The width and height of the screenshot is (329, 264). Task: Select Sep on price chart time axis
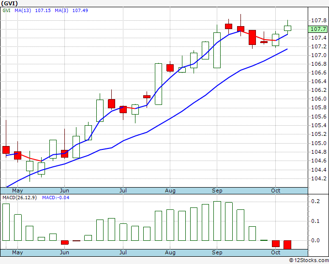click(x=217, y=191)
